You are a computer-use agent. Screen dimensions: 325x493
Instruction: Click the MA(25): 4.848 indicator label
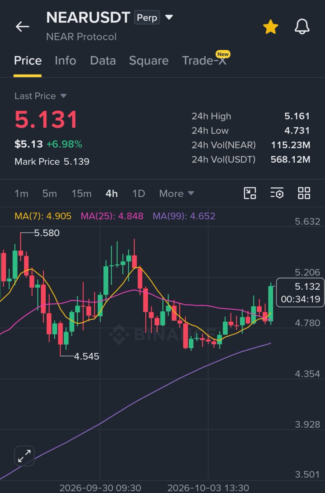point(112,216)
